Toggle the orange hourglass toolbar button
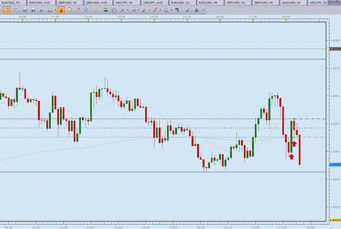341x229 pixels. 61,10
